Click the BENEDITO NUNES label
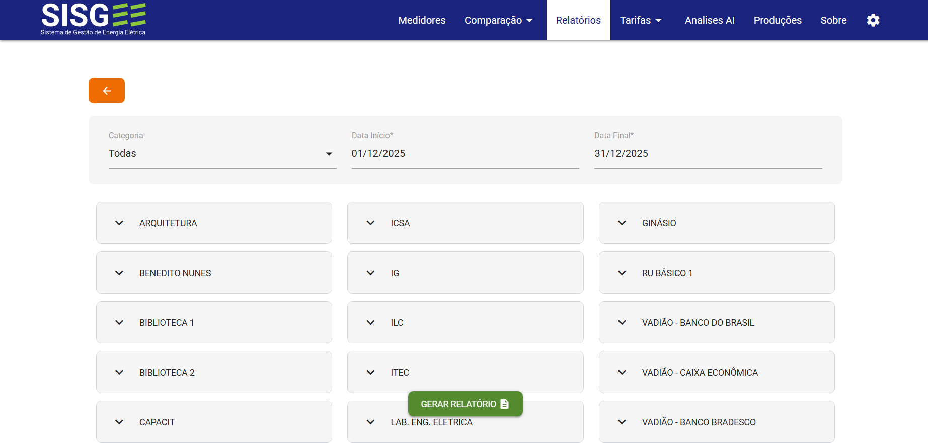This screenshot has width=928, height=443. [175, 273]
